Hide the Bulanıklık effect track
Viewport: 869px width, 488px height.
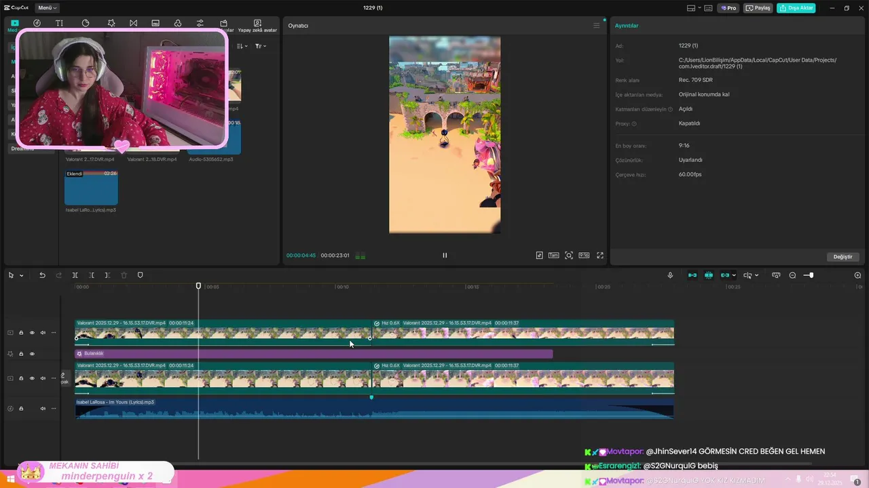(32, 354)
